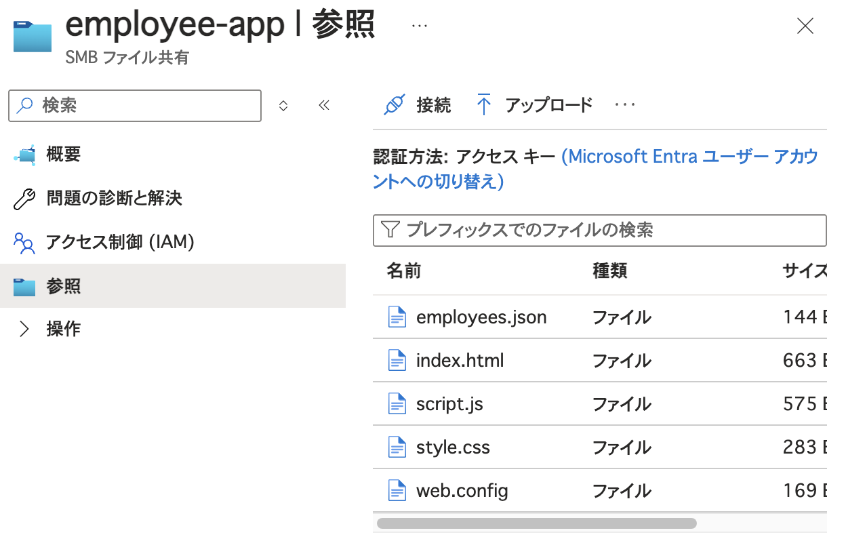Open the employees.json file icon
The image size is (846, 560).
click(x=397, y=317)
